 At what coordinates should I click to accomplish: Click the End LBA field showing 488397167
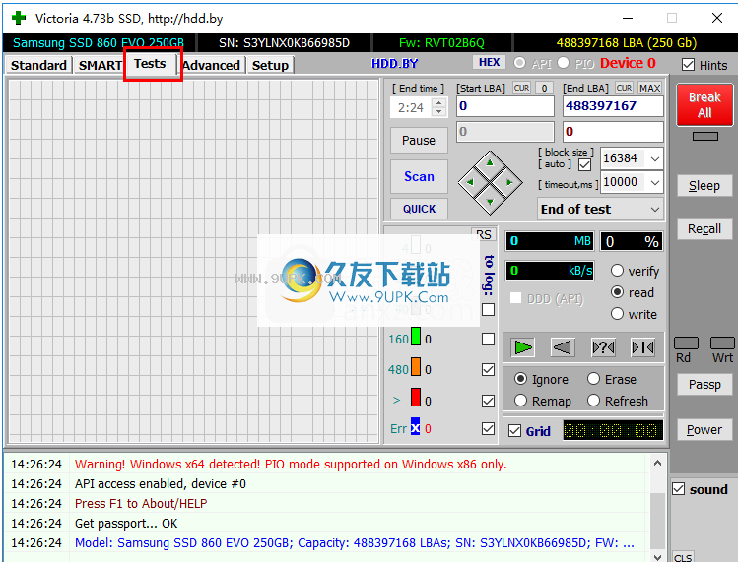[x=613, y=106]
